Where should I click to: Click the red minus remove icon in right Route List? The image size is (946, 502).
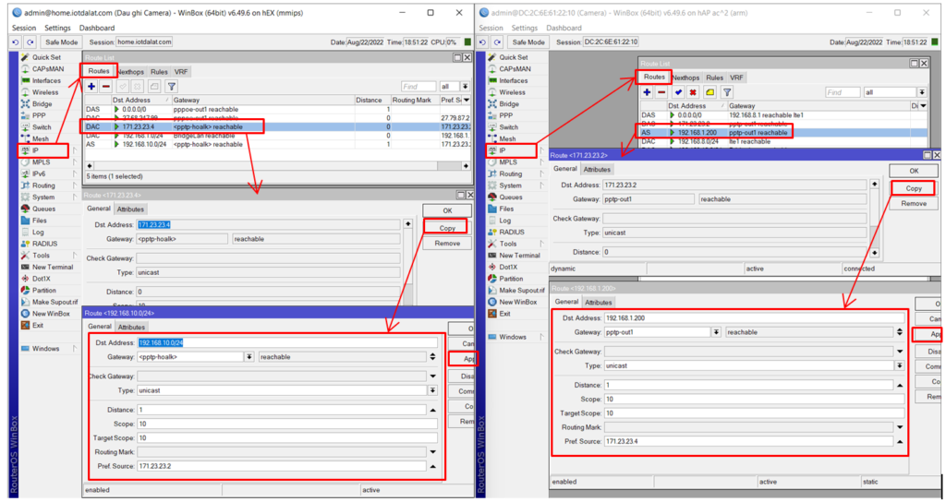(x=661, y=92)
